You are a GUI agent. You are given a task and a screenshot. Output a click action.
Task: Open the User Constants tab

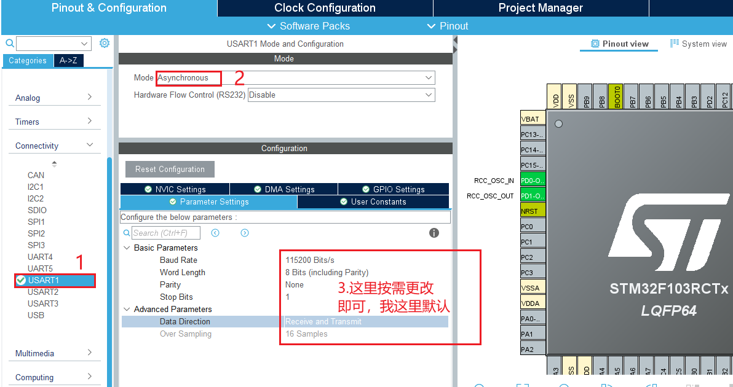pos(373,201)
